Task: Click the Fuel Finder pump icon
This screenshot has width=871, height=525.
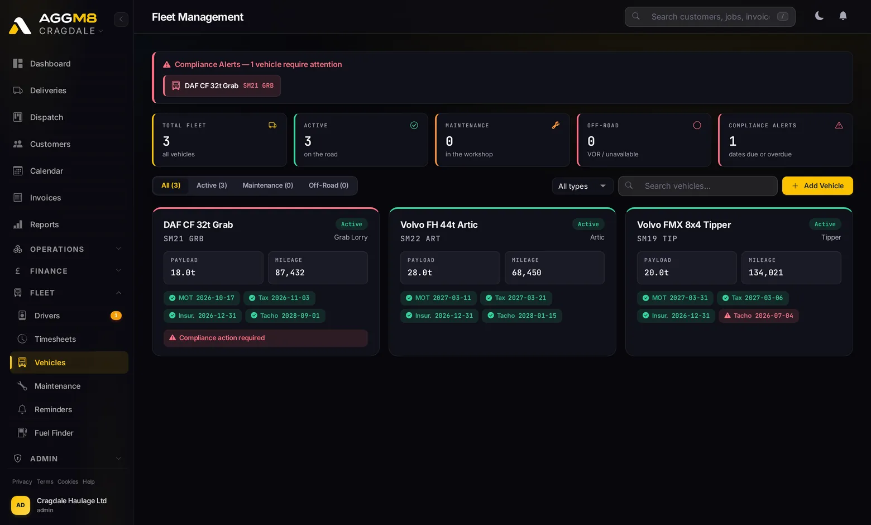Action: (x=22, y=433)
